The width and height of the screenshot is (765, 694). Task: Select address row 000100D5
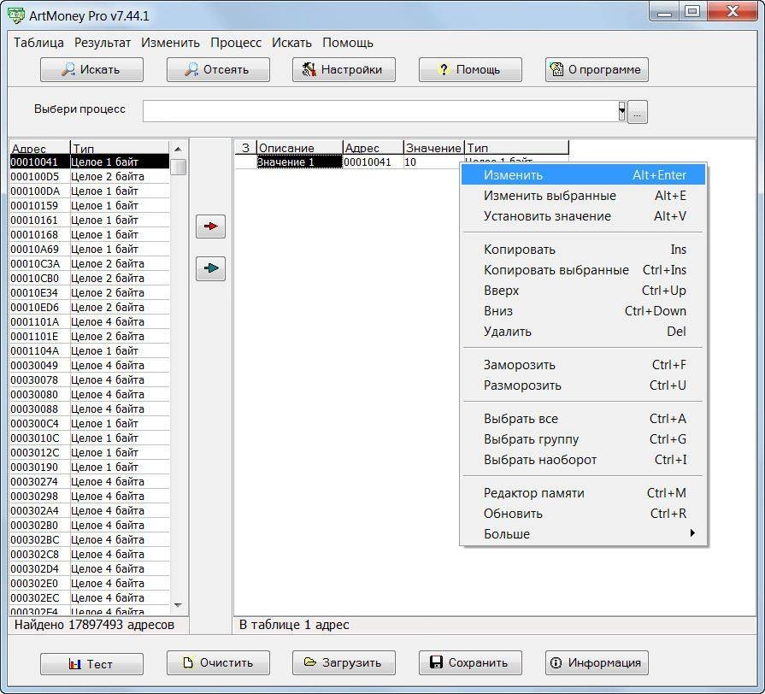click(x=90, y=176)
